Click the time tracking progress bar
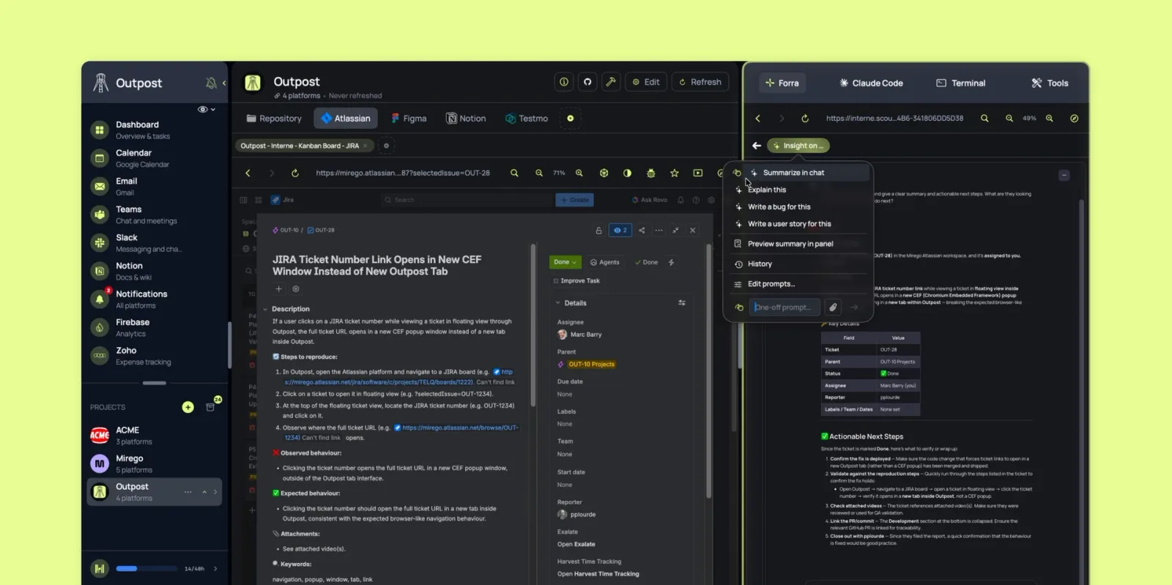The image size is (1172, 585). (146, 568)
